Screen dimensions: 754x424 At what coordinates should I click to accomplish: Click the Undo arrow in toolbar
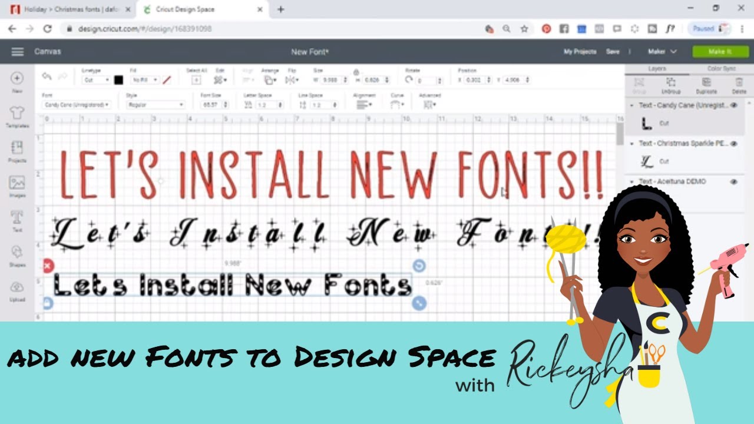point(47,77)
